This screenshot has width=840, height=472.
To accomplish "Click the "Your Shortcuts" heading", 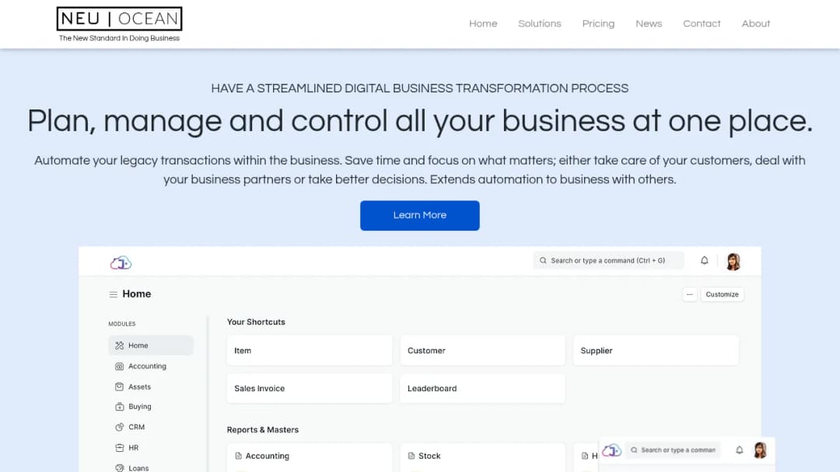I will pyautogui.click(x=256, y=322).
